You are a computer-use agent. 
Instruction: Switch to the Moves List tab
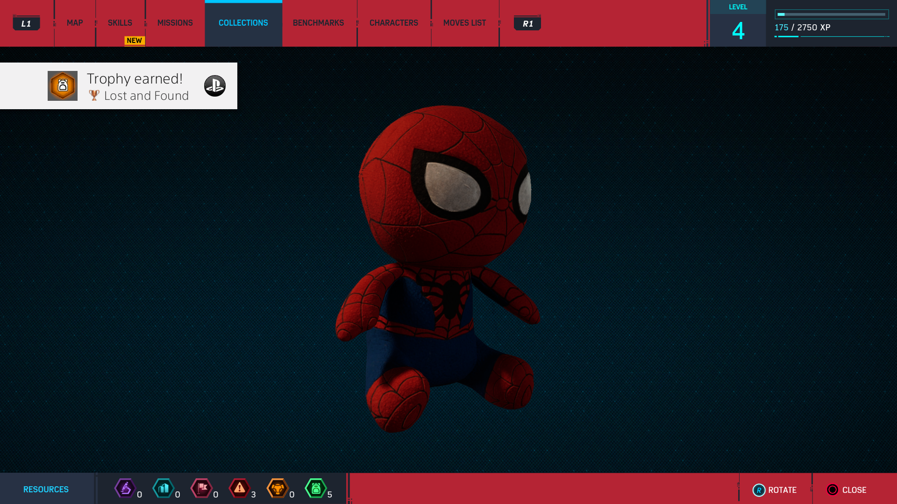pos(465,23)
